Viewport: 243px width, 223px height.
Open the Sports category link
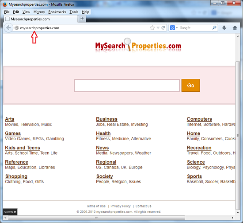point(194,176)
